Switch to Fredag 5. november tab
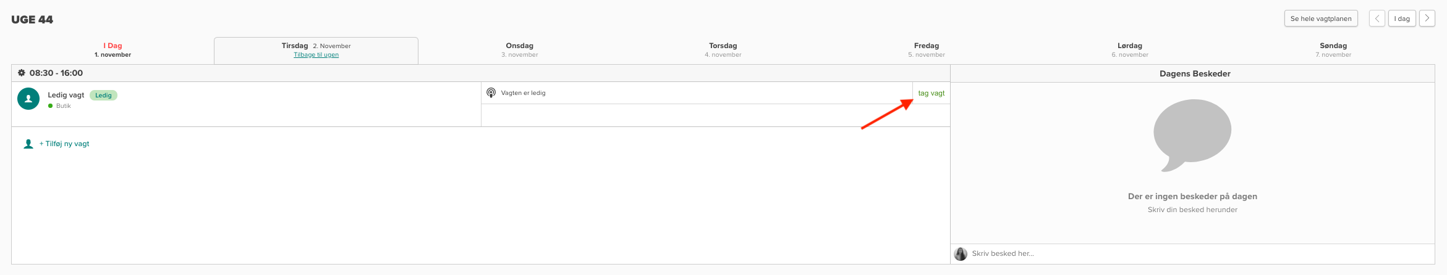The image size is (1447, 275). 926,50
